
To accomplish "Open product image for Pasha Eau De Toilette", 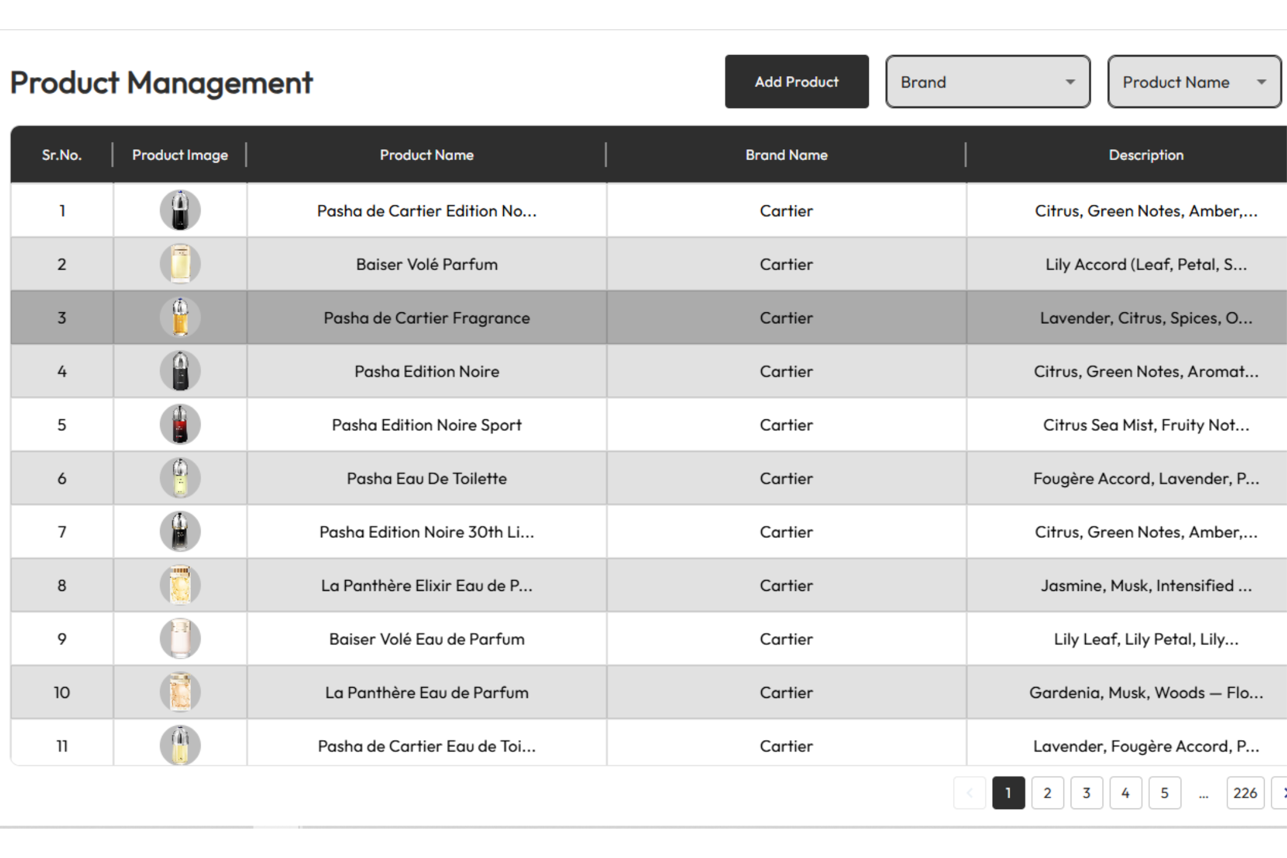I will point(180,478).
